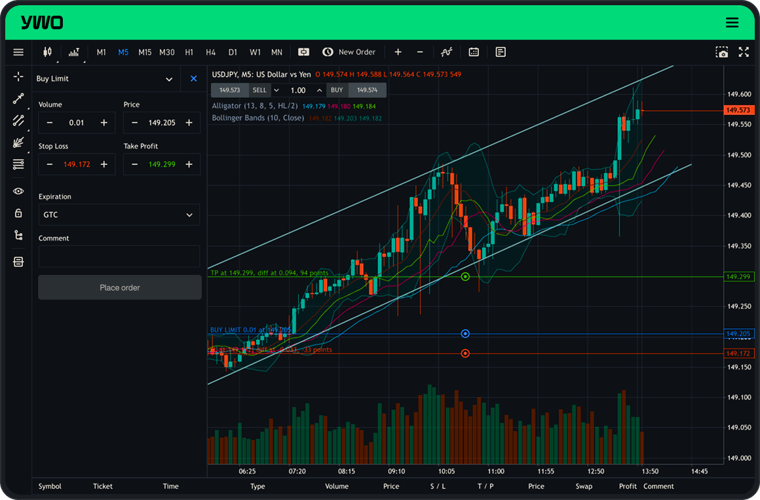This screenshot has height=500, width=760.
Task: Select the trend line drawing tool
Action: coord(18,99)
